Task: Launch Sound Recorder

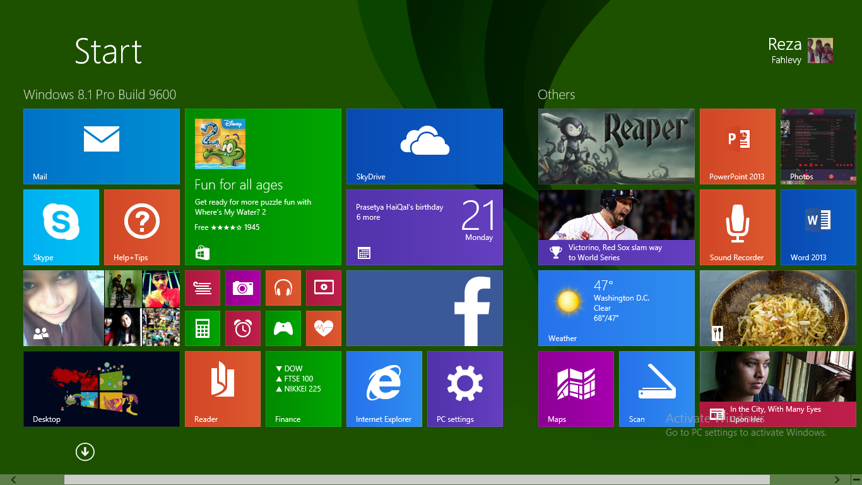Action: (737, 227)
